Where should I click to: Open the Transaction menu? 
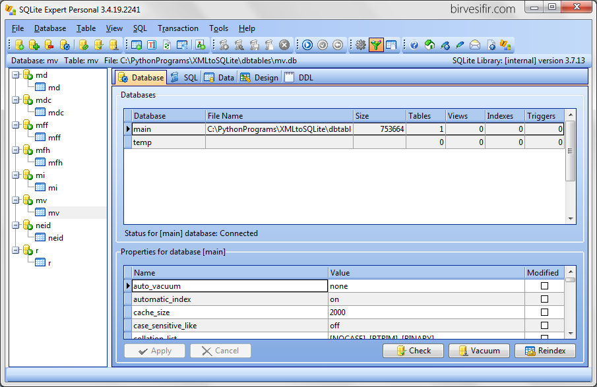tap(177, 28)
